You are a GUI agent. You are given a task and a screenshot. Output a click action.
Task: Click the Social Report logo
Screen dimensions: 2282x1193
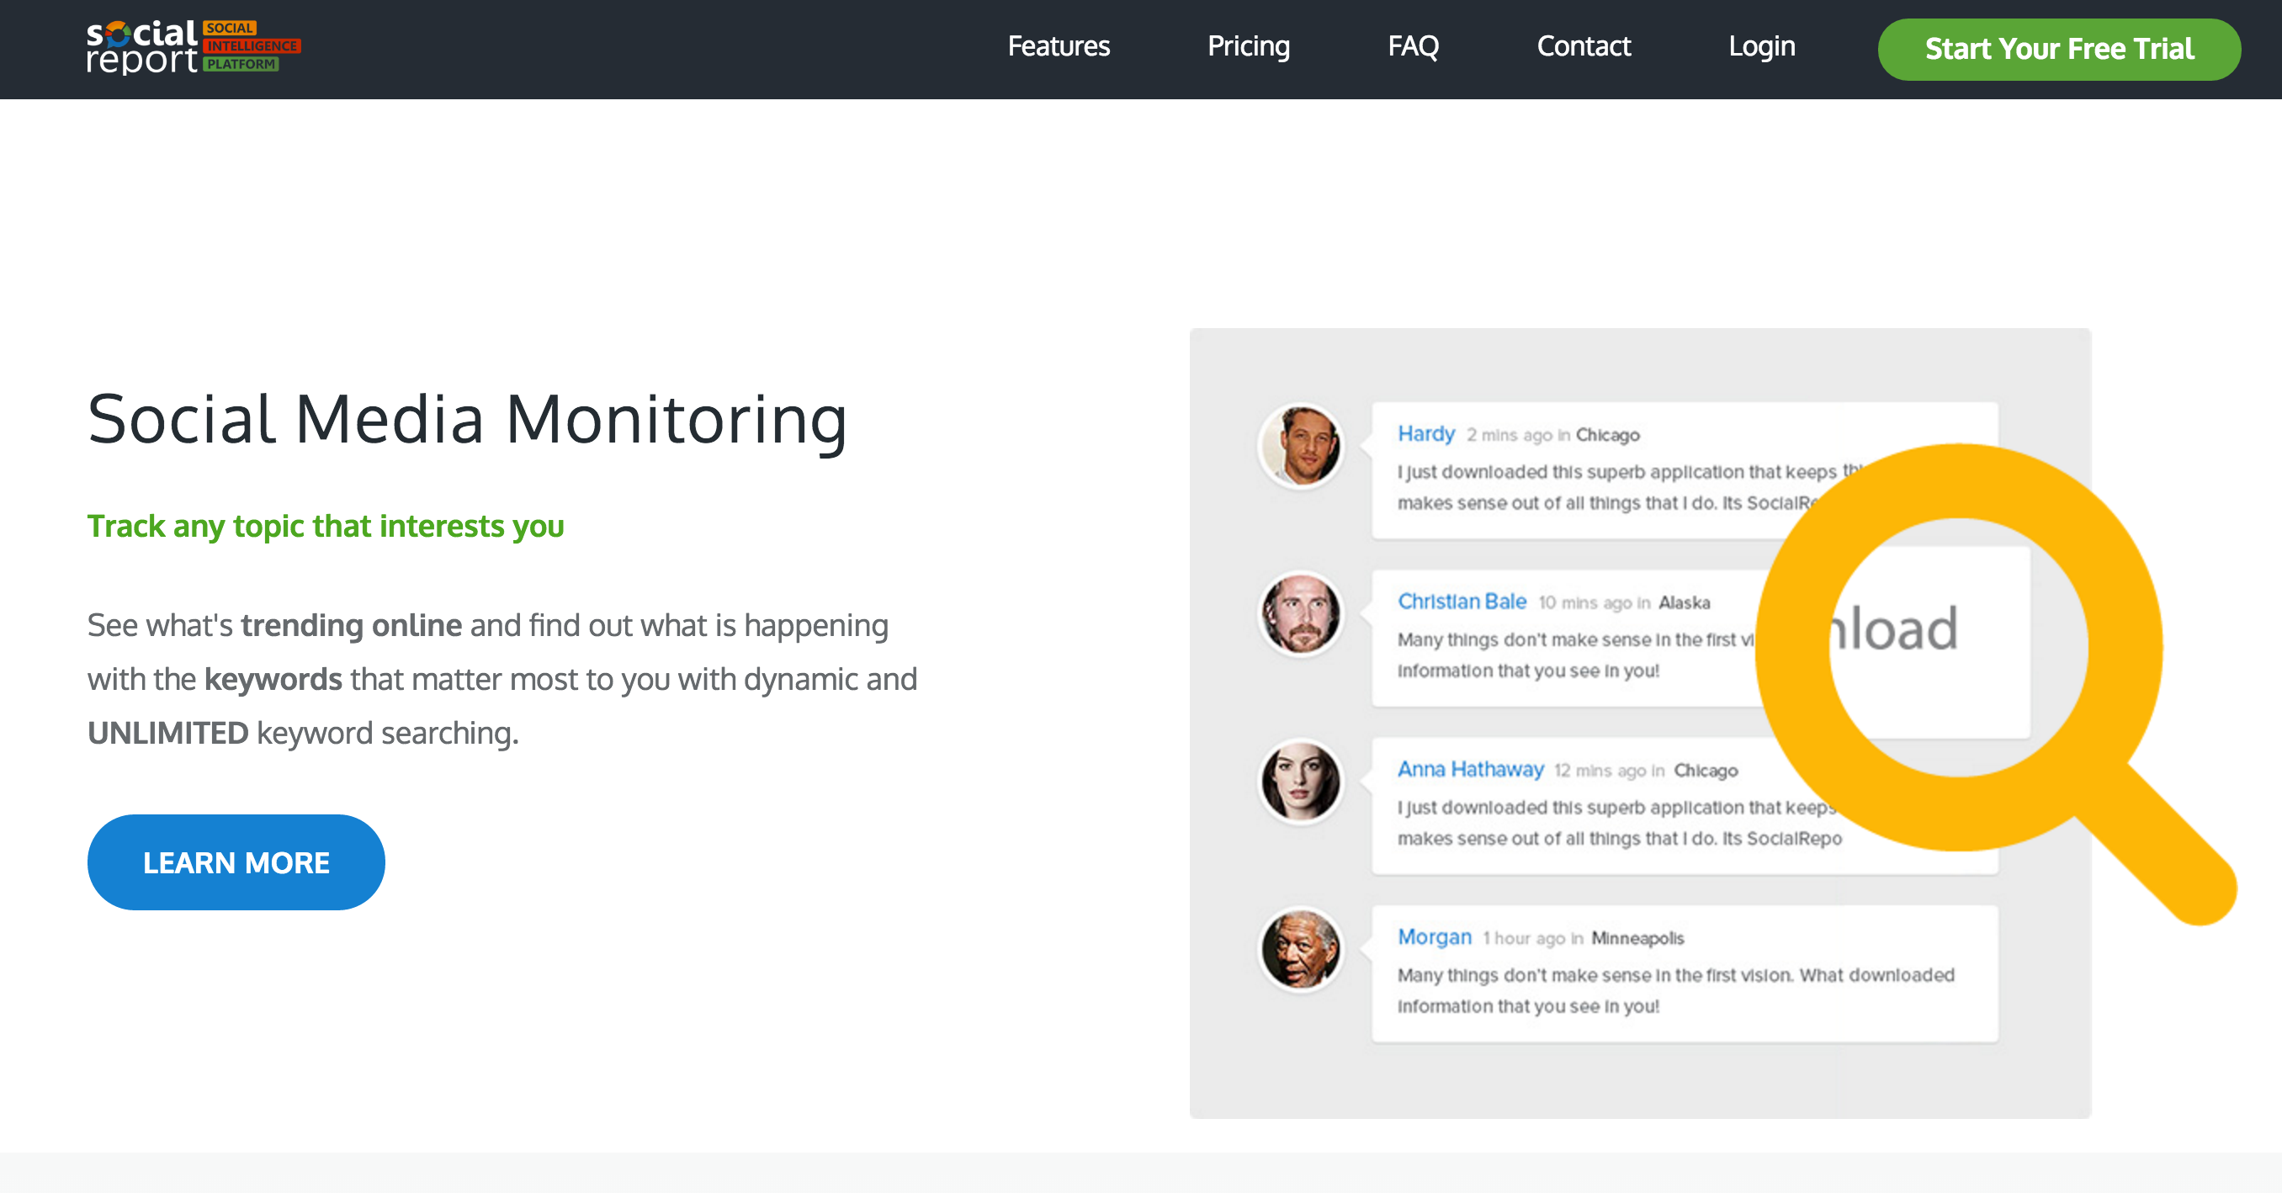tap(194, 47)
